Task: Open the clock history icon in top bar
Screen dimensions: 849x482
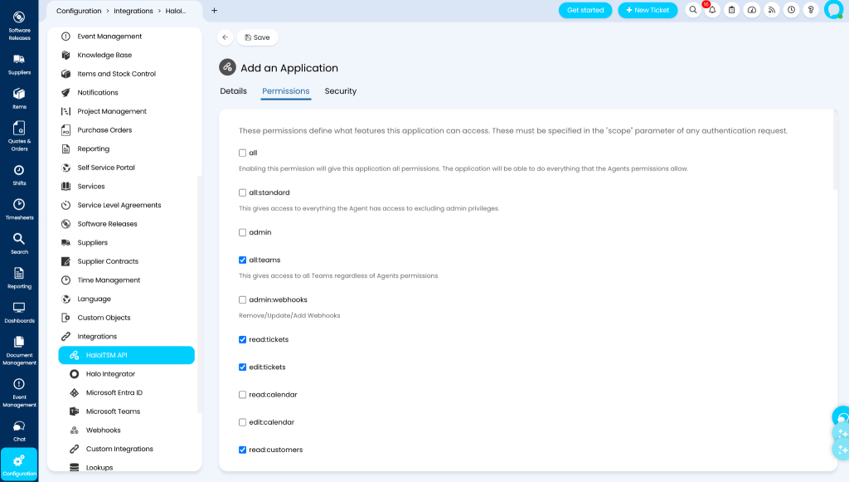Action: click(791, 10)
